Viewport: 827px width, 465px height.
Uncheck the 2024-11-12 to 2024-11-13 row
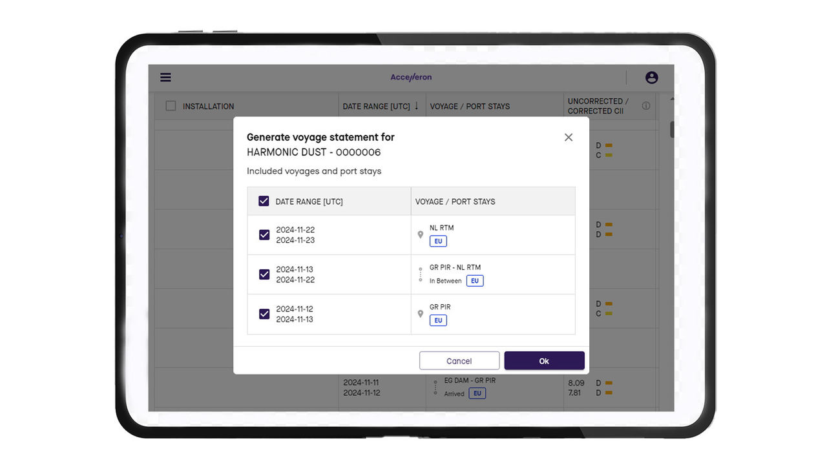(x=264, y=314)
